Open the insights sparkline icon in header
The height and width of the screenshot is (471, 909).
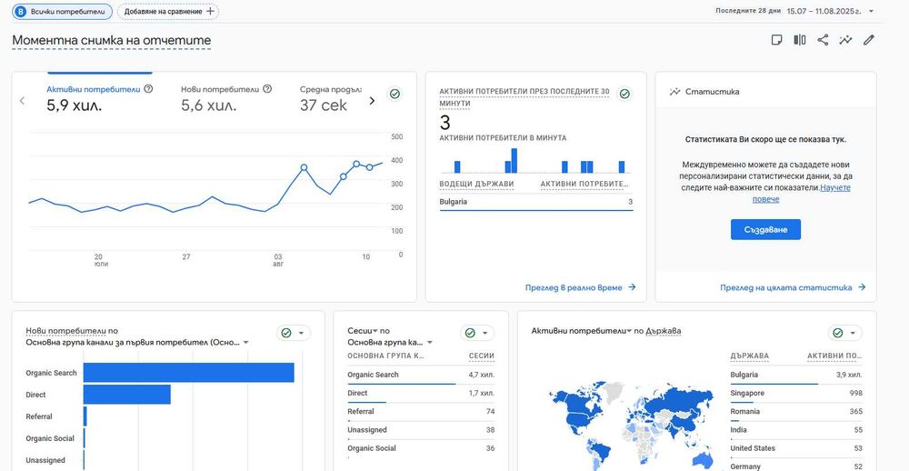tap(845, 40)
